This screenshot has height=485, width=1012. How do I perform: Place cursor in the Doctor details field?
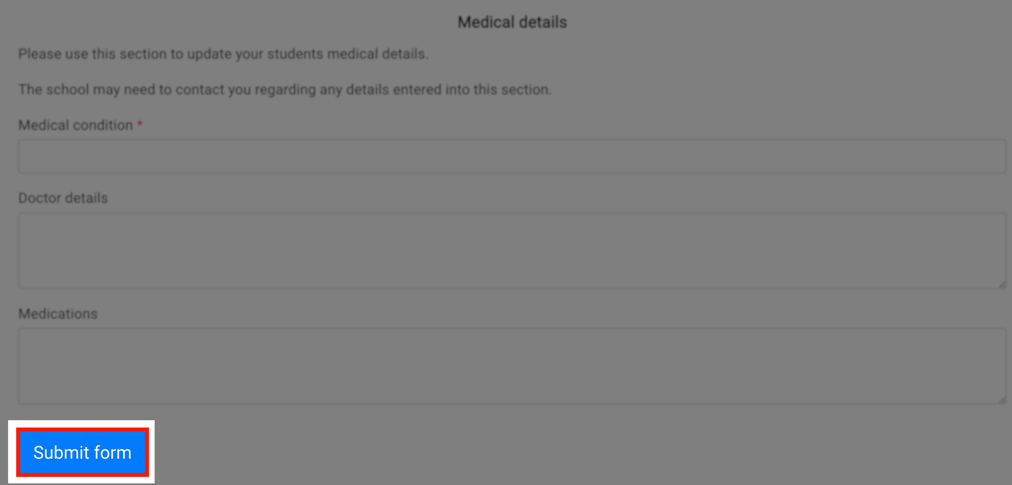[512, 251]
